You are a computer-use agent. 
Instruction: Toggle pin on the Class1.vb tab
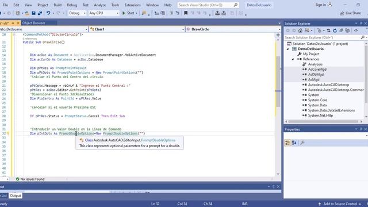[13, 23]
